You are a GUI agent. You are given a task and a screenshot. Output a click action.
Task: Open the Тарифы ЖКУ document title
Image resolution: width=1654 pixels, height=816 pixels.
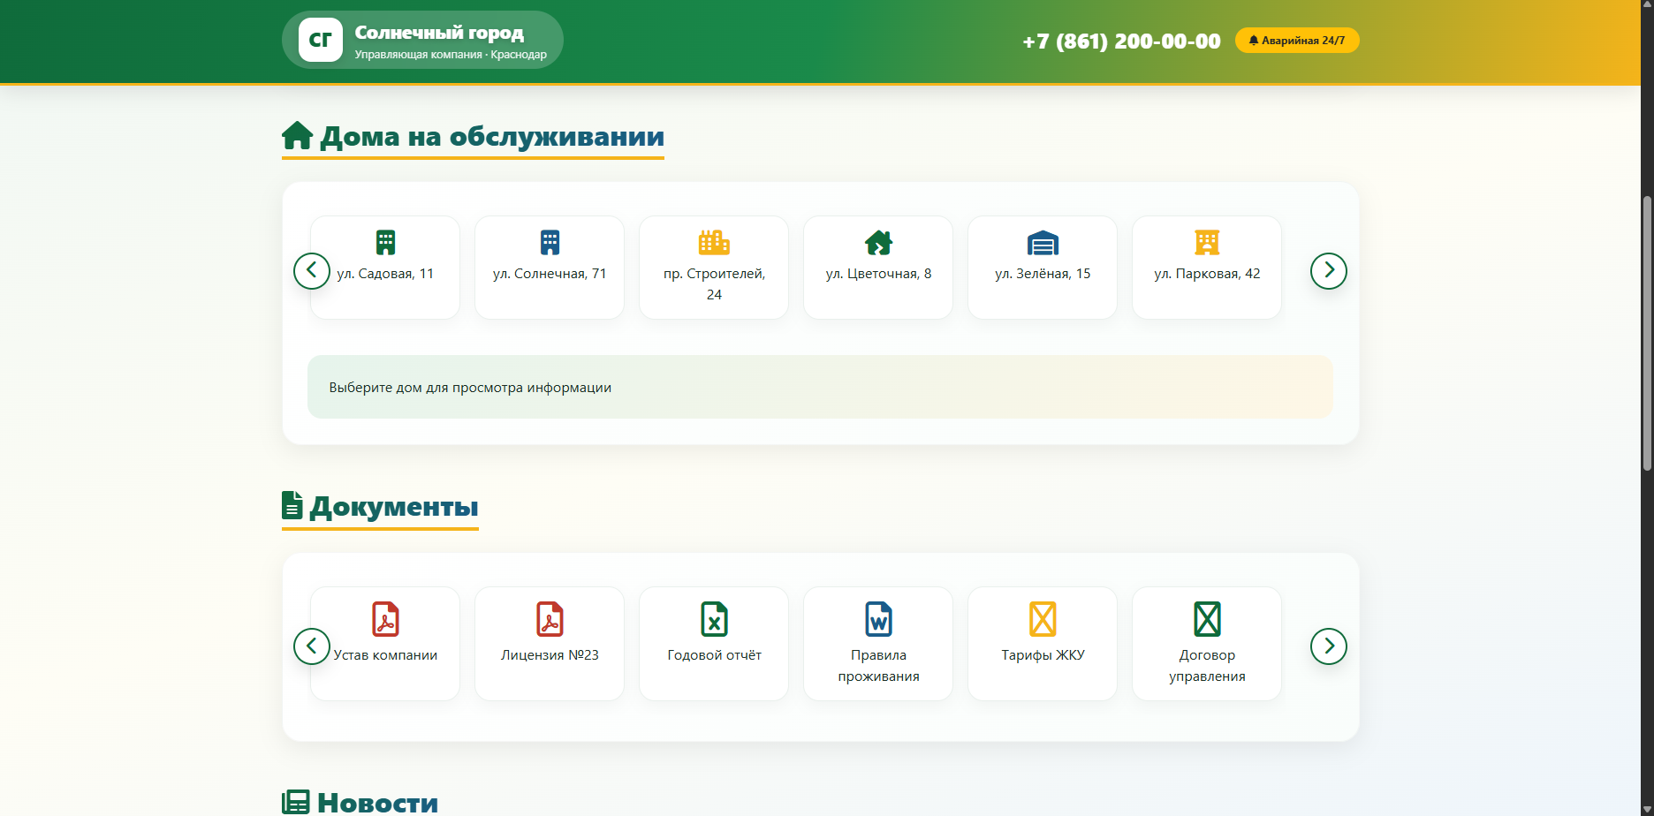(x=1043, y=655)
